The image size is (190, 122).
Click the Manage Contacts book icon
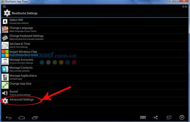[5, 69]
